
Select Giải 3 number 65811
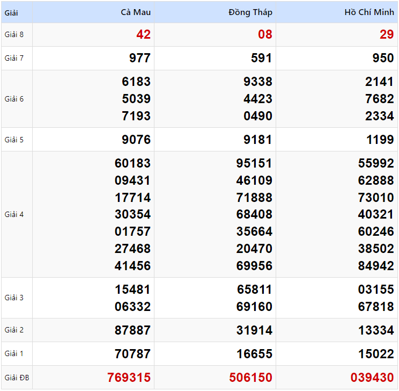click(254, 289)
